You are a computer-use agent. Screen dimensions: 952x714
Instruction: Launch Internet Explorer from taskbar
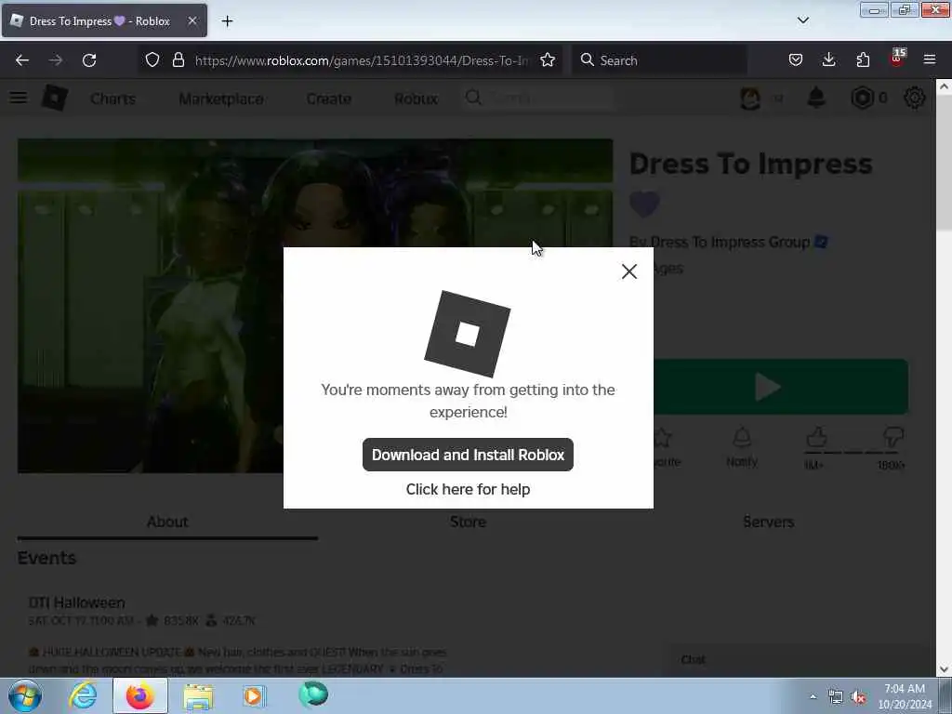click(x=83, y=695)
